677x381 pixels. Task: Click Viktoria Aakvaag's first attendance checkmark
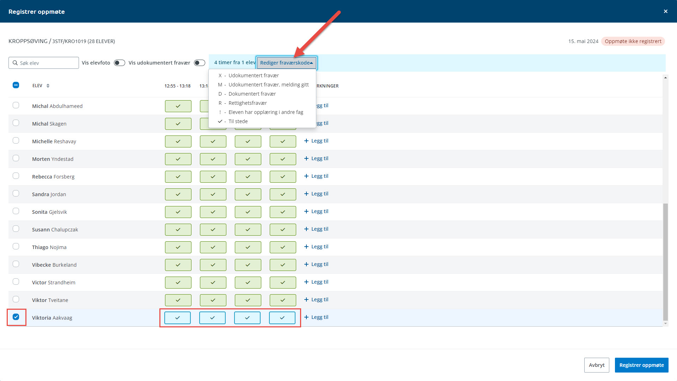pos(177,318)
